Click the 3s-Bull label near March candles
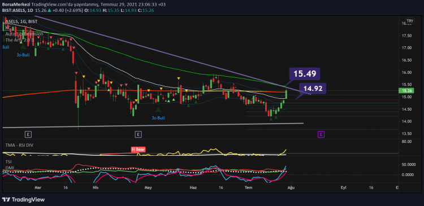 click(23, 55)
